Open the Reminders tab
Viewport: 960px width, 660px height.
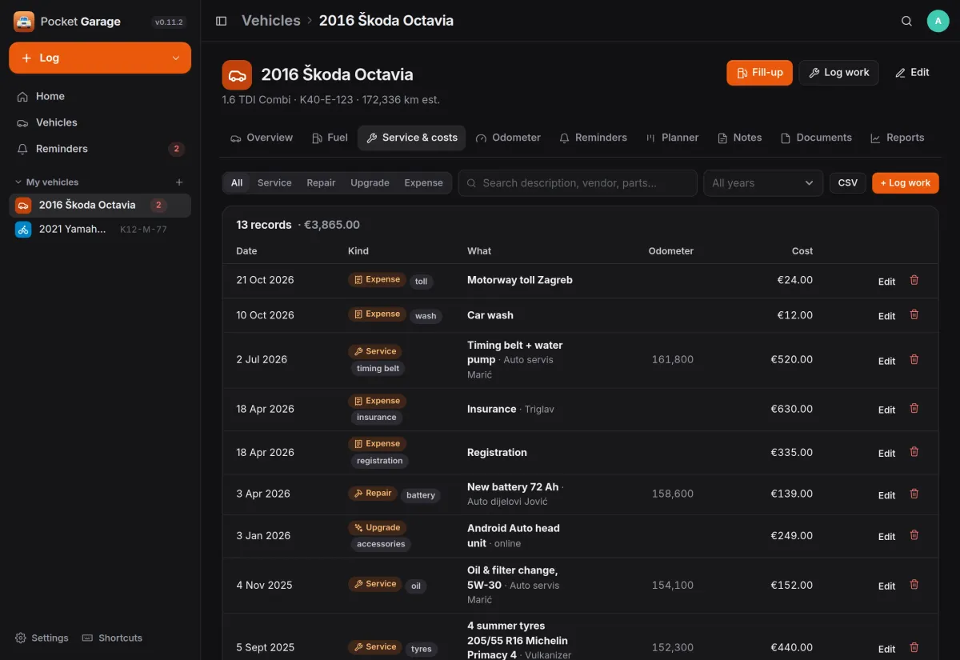[593, 138]
